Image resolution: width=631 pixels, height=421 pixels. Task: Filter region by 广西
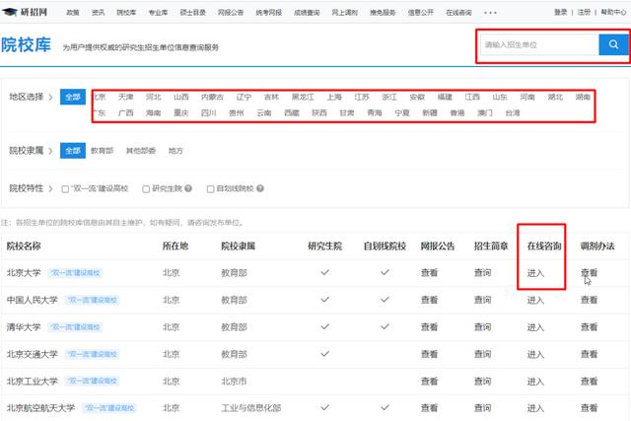tap(126, 113)
